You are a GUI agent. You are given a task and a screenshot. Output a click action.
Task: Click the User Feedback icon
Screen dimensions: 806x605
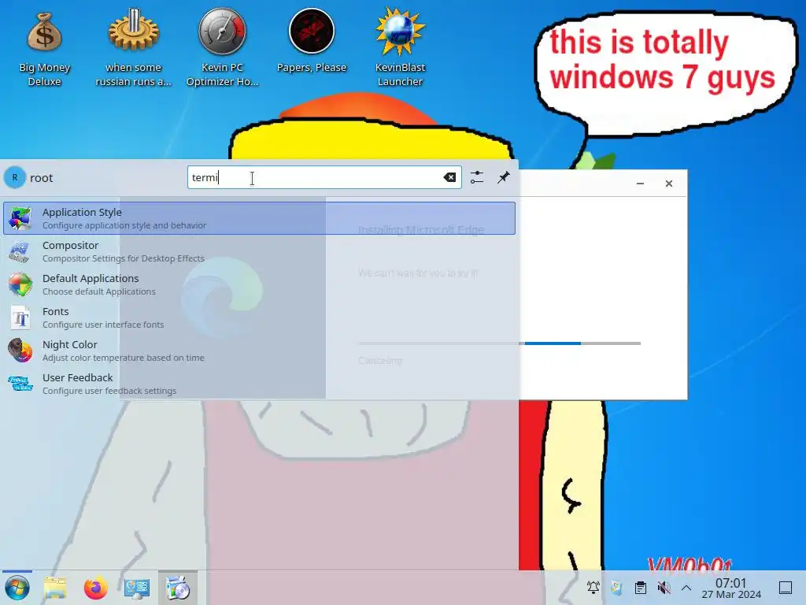20,384
